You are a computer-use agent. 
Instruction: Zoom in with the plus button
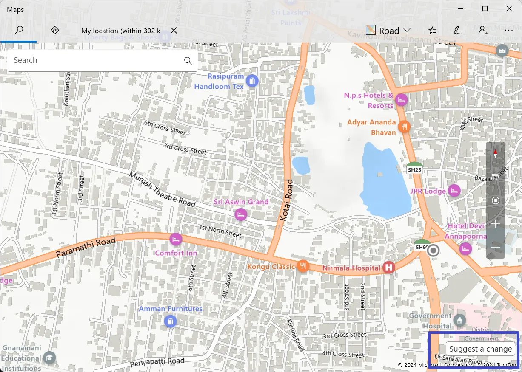coord(495,224)
